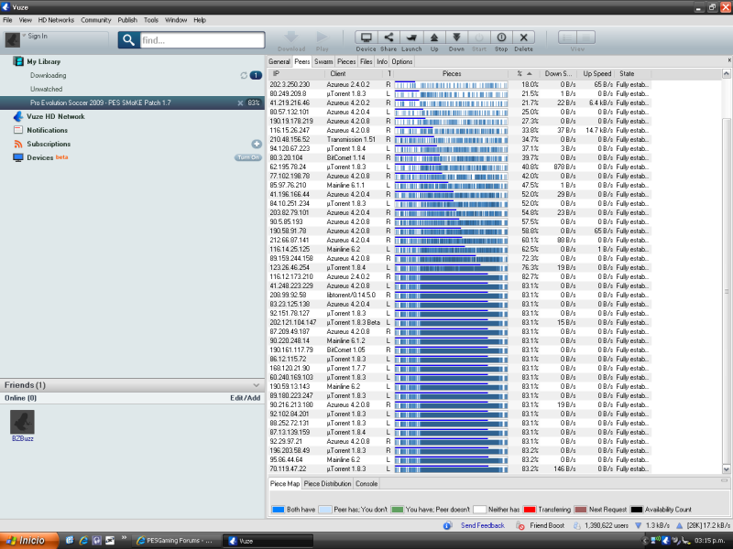Move torrent Up with the Up icon
The width and height of the screenshot is (733, 549).
tap(433, 38)
